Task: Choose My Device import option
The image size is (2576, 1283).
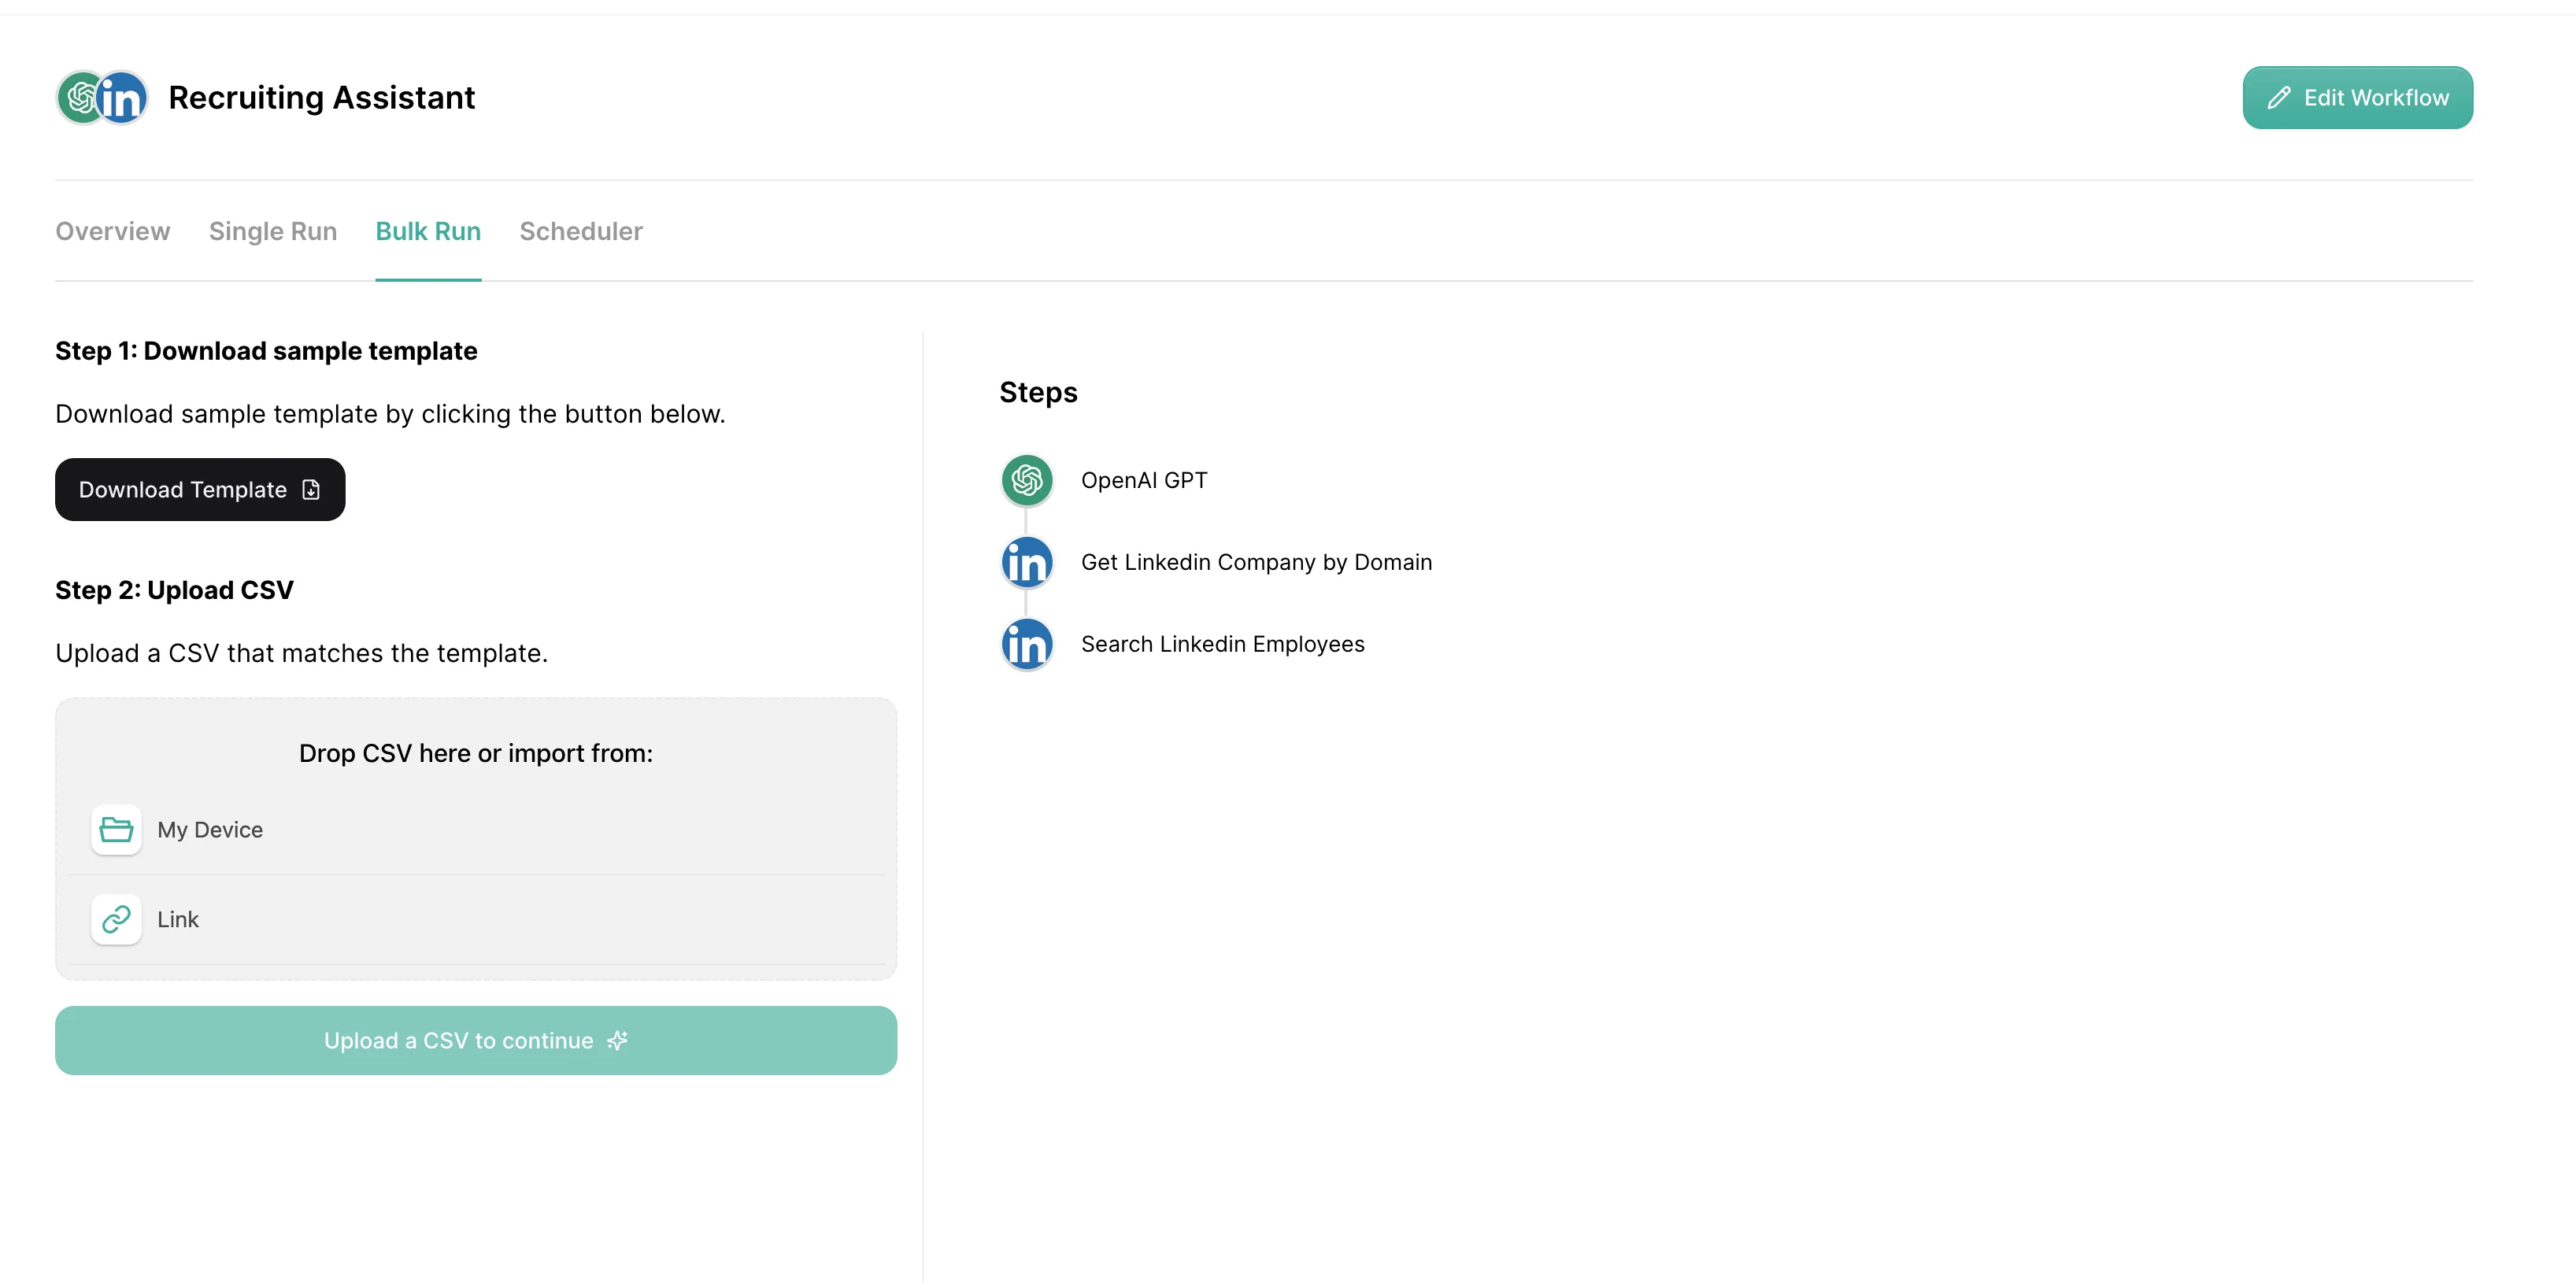Action: (x=210, y=829)
